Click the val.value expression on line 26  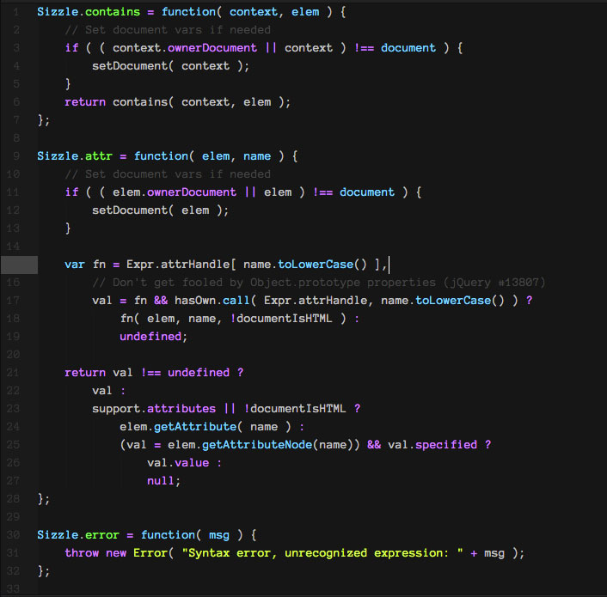click(178, 463)
